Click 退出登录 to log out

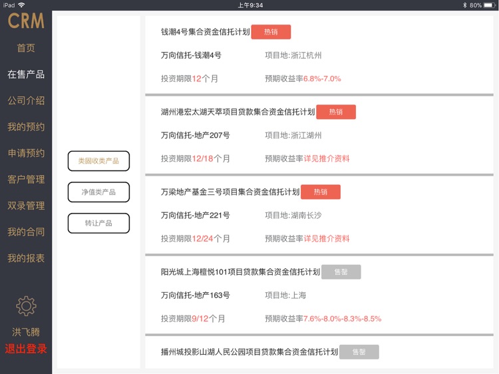[x=26, y=349]
